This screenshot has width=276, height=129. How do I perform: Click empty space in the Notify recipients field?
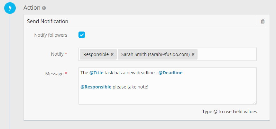227,54
